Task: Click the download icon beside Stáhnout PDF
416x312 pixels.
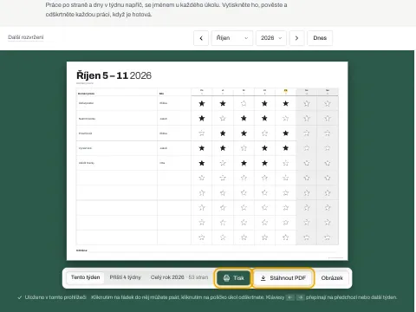Action: click(x=263, y=278)
